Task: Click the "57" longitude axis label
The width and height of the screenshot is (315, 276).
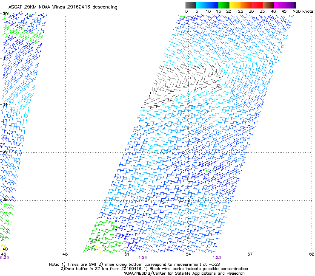Action: [250, 254]
